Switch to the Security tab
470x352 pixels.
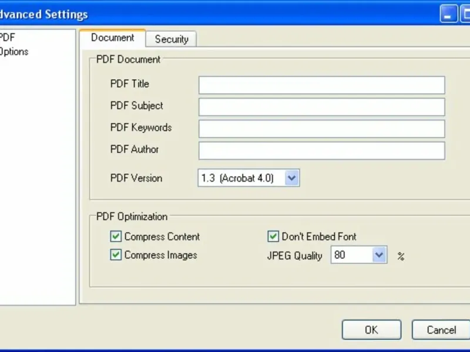pyautogui.click(x=171, y=39)
